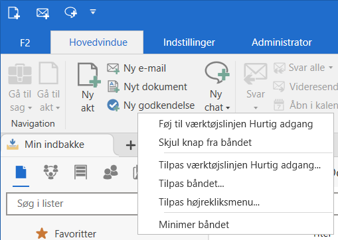Click the new e-mail icon in quick access toolbar

click(x=42, y=13)
